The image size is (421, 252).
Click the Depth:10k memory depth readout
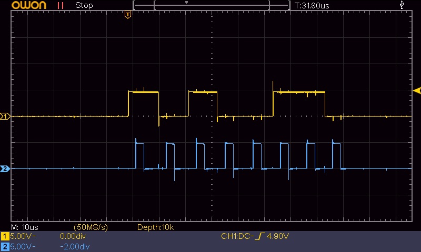pyautogui.click(x=155, y=227)
